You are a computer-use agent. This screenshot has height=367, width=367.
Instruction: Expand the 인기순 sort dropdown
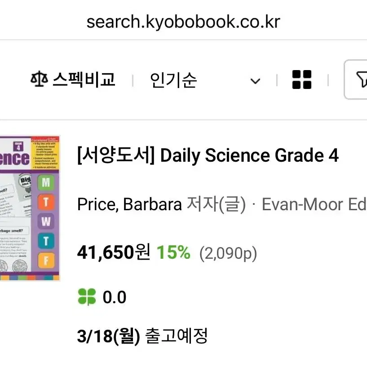[205, 80]
